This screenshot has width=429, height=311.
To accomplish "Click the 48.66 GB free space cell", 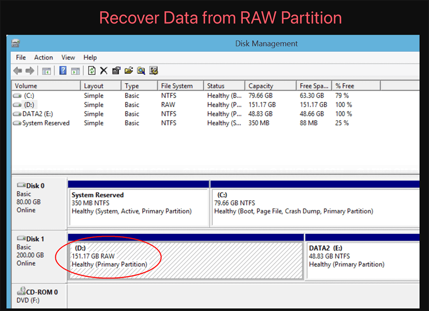I will [312, 114].
